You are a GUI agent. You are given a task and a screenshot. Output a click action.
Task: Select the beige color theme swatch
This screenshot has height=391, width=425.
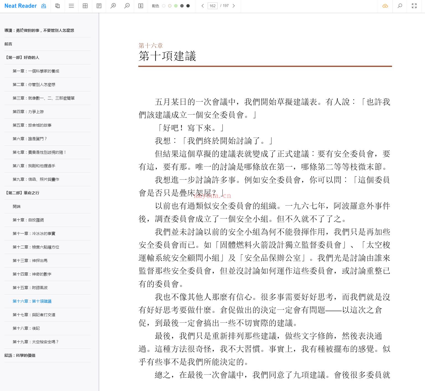[x=170, y=6]
